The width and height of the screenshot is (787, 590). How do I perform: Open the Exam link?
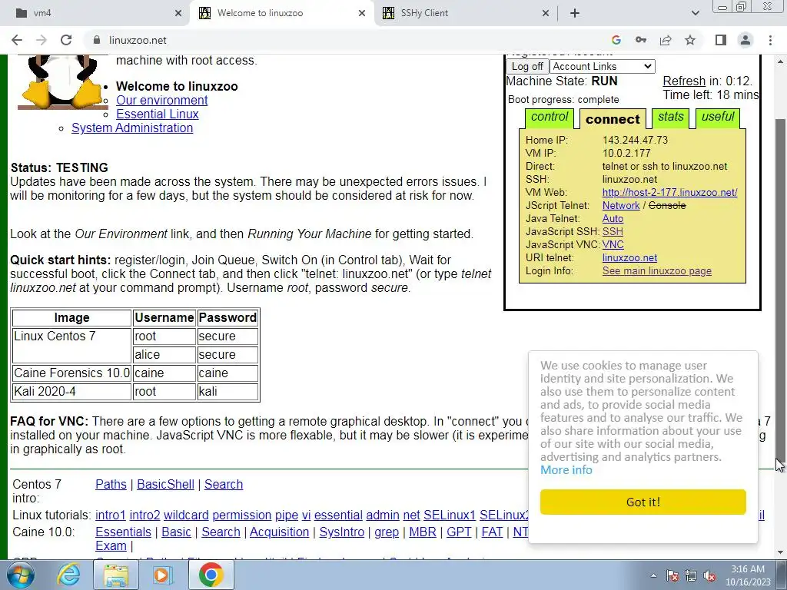tap(111, 546)
